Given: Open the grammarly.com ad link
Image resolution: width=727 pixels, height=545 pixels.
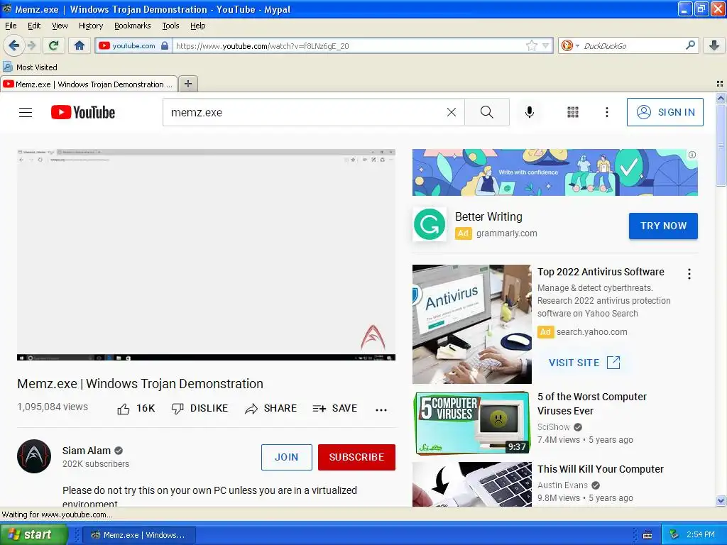Looking at the screenshot, I should click(x=506, y=233).
